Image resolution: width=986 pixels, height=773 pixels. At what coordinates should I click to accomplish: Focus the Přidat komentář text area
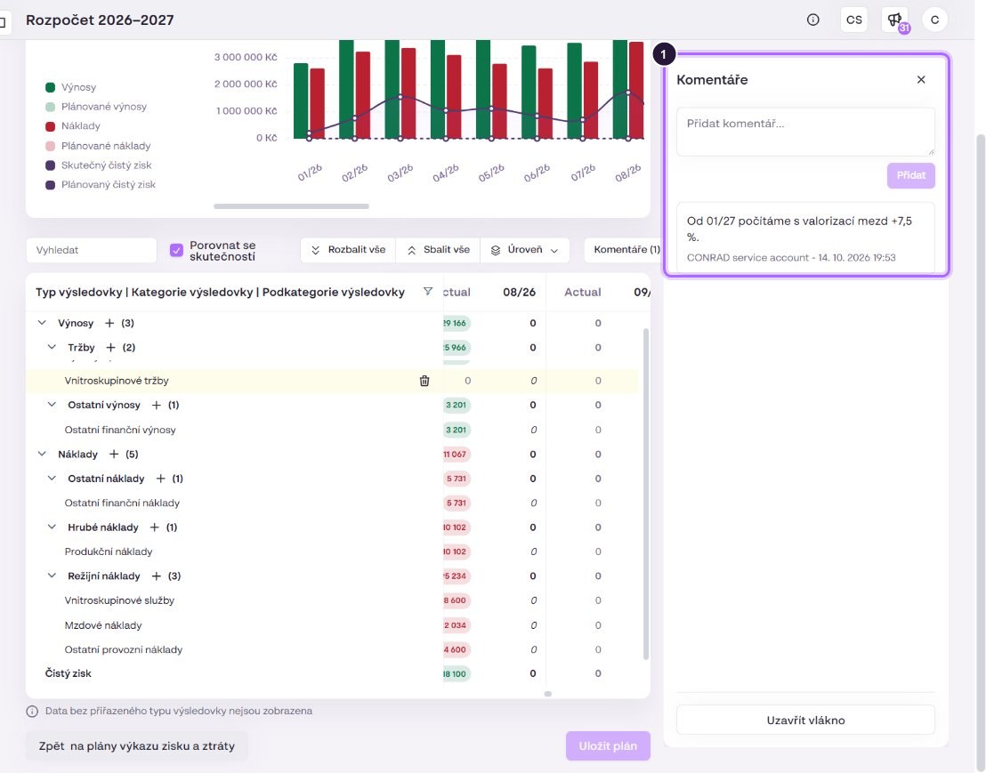click(x=805, y=132)
